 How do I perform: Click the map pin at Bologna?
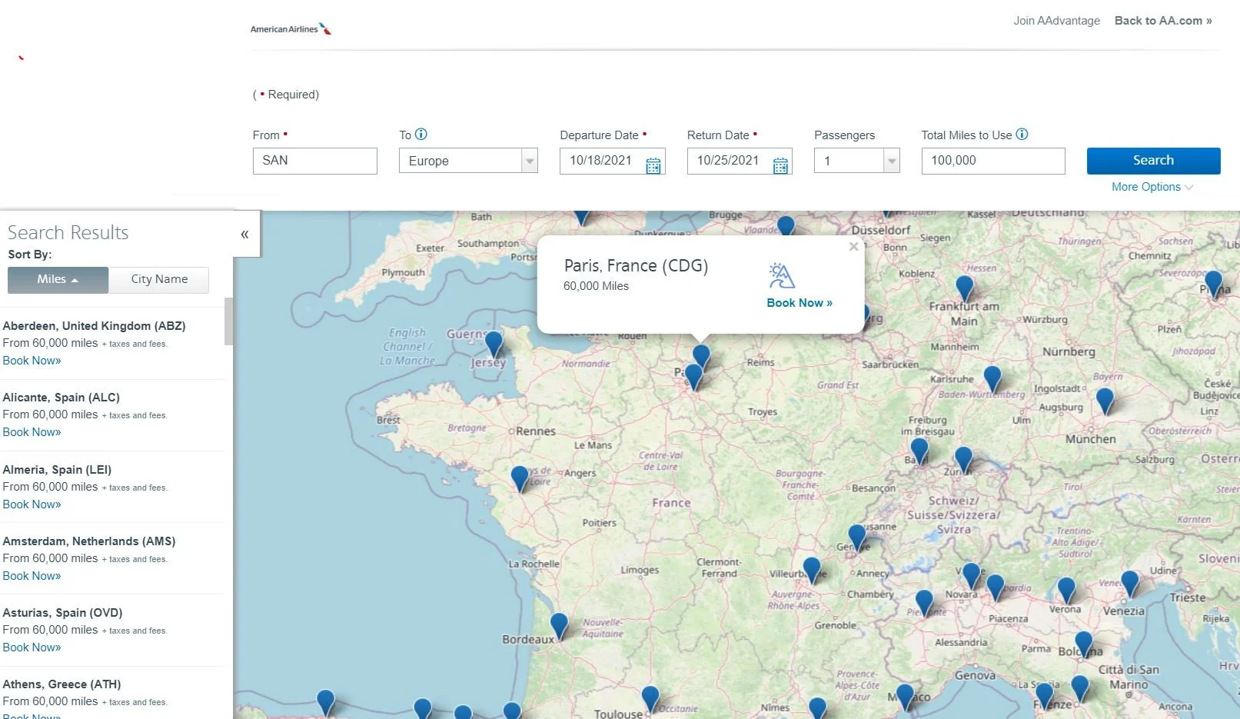click(x=1084, y=644)
